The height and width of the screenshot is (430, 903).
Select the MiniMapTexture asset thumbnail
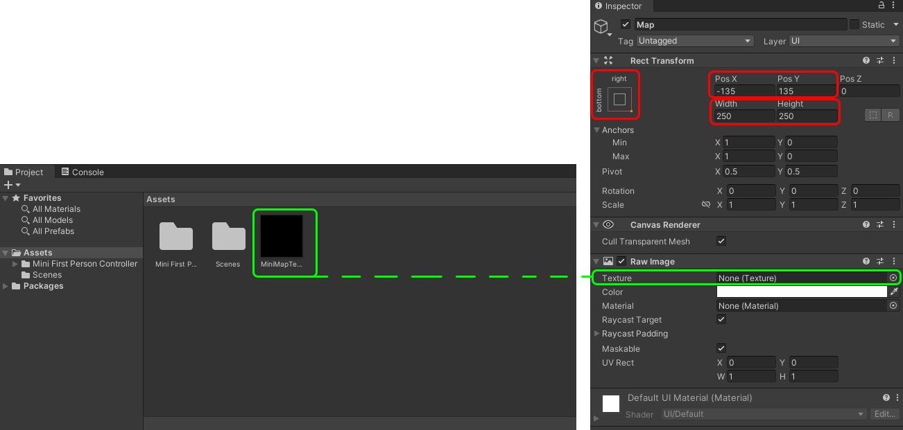click(x=282, y=237)
